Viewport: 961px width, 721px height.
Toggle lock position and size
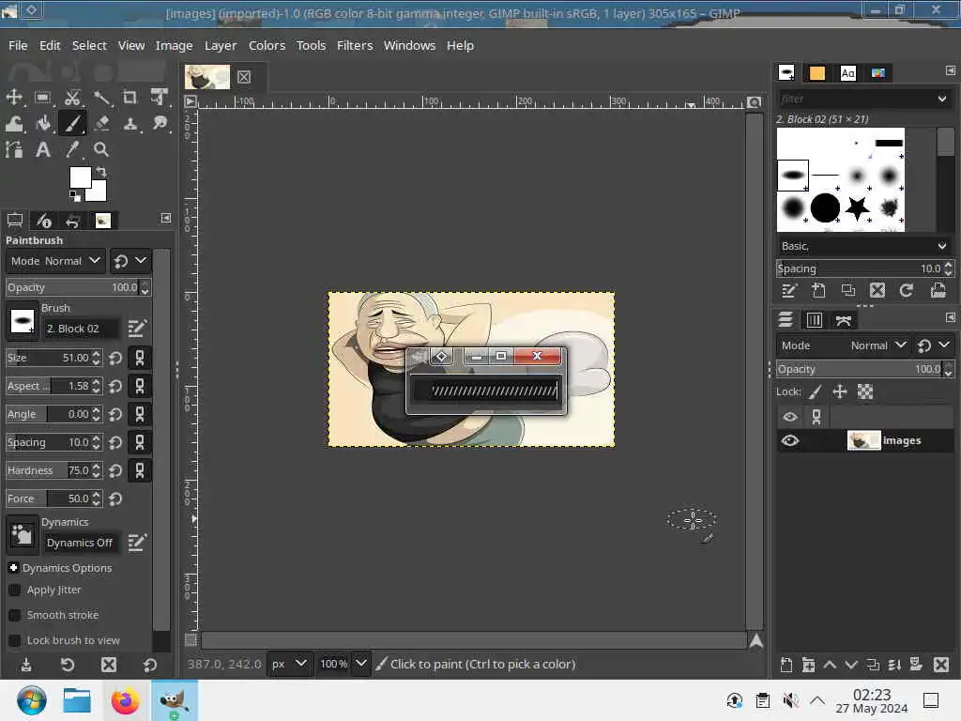pyautogui.click(x=840, y=391)
